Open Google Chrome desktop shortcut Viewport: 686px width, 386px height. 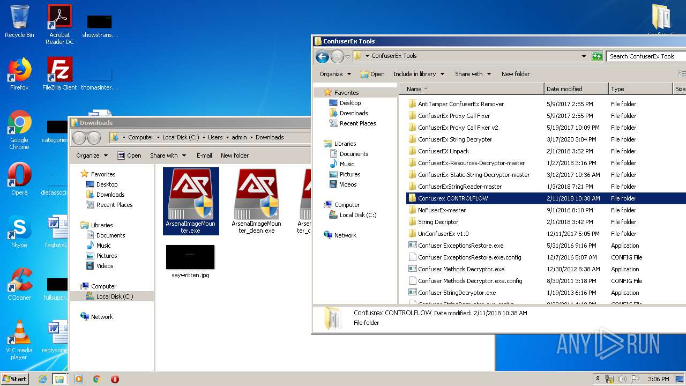click(19, 130)
